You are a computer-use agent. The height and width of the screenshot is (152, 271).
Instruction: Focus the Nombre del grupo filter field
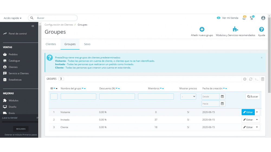point(78,97)
